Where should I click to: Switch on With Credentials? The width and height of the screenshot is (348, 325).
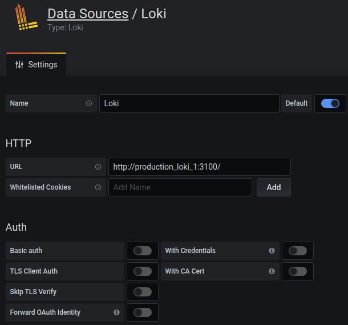point(298,251)
